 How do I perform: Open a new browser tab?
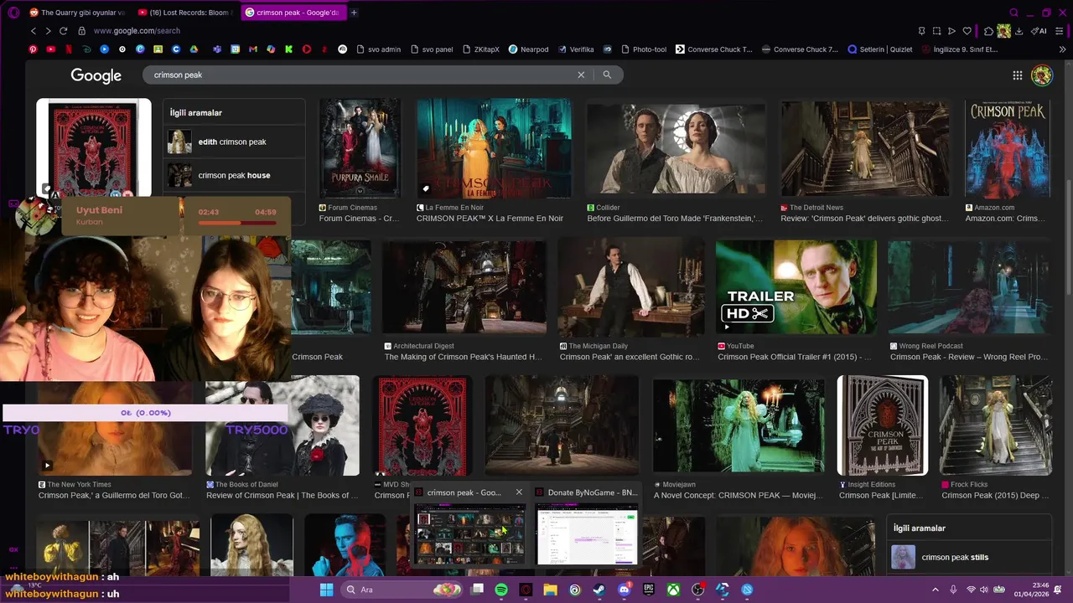354,13
